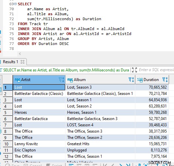
Task: Click the 'Lenny Kravitz' artist cell
Action: [x=39, y=144]
